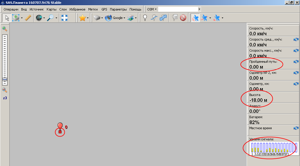Click the add placemark pin icon
The width and height of the screenshot is (300, 166).
[145, 18]
